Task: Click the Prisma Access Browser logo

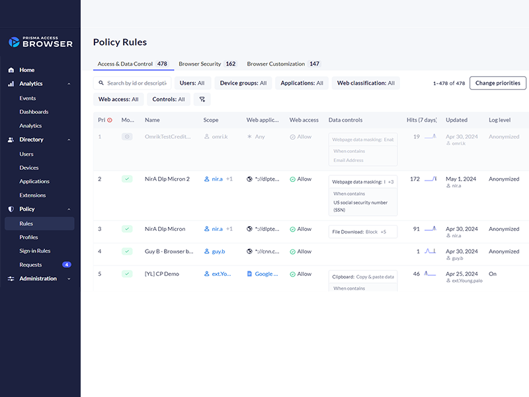Action: [40, 42]
